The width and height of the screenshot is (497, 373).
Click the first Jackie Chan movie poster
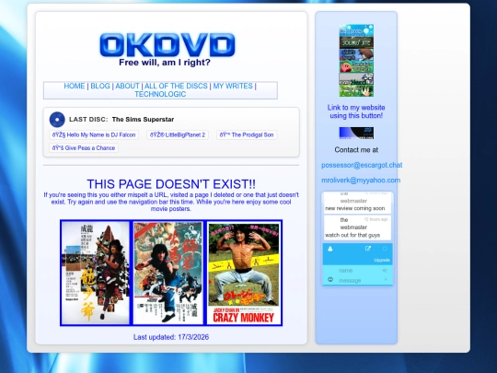95,273
